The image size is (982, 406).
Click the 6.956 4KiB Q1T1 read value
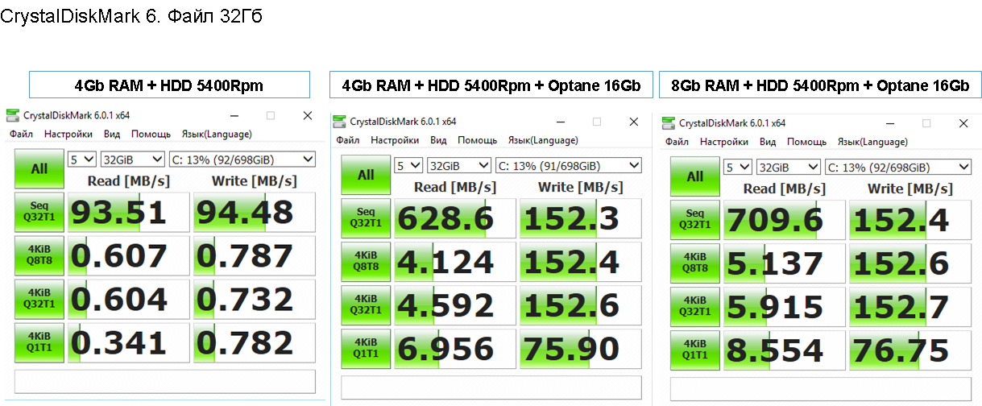[455, 349]
